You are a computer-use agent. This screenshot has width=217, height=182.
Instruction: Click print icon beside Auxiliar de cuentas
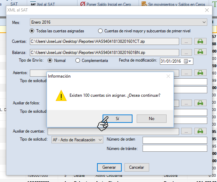coord(200,131)
